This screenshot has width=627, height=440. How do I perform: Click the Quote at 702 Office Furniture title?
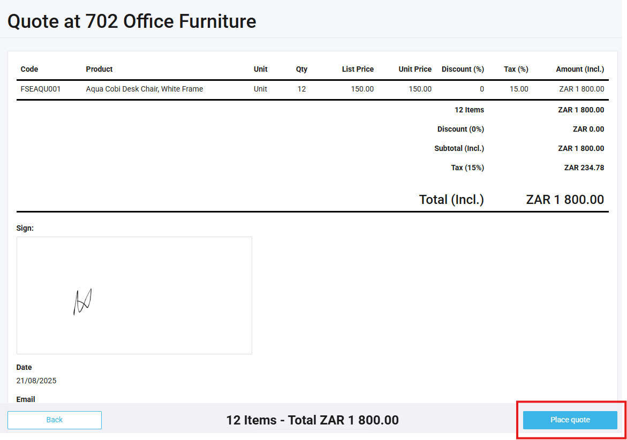click(132, 21)
